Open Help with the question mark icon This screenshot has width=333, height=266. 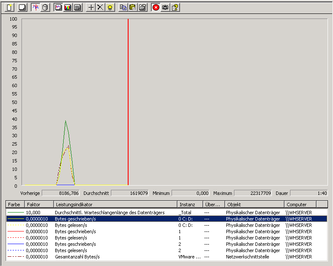(175, 8)
